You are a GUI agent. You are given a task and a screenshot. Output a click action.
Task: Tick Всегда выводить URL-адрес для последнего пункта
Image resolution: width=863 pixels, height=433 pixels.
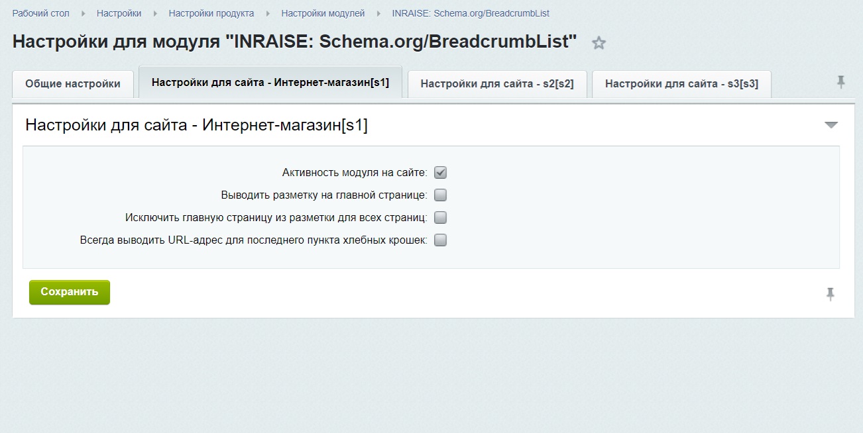tap(440, 240)
